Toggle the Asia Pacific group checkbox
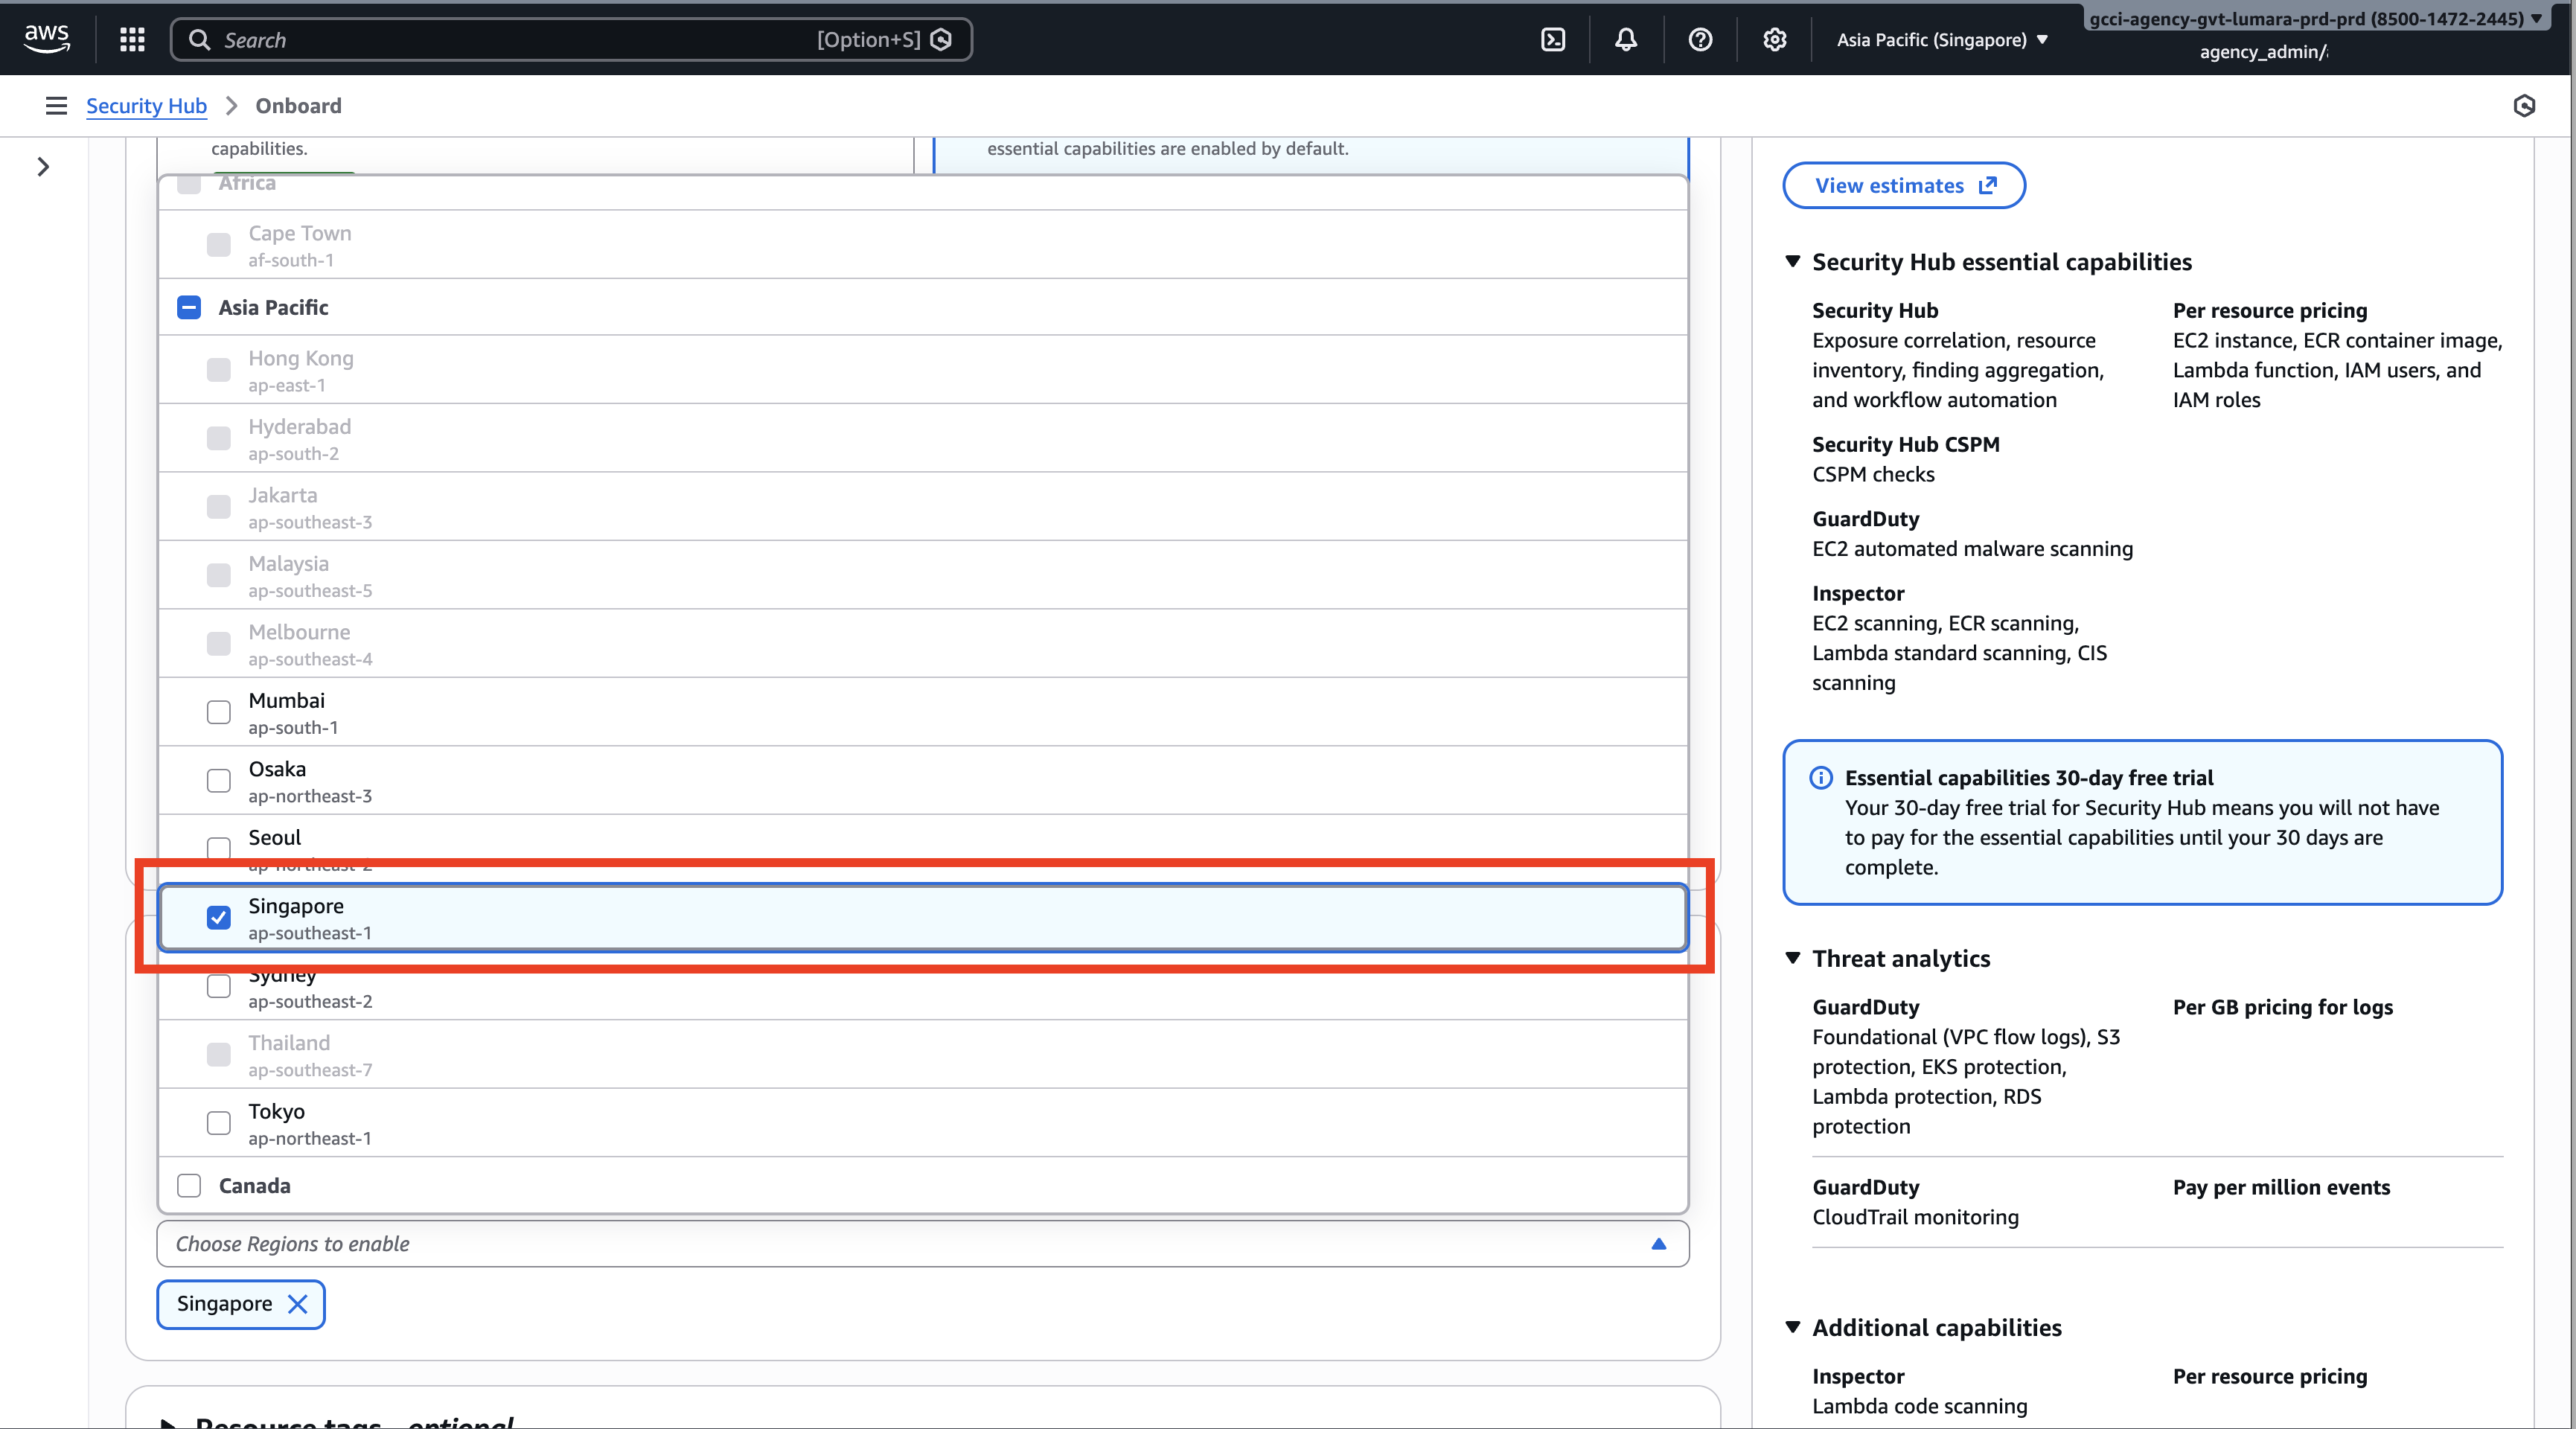2576x1429 pixels. 189,307
